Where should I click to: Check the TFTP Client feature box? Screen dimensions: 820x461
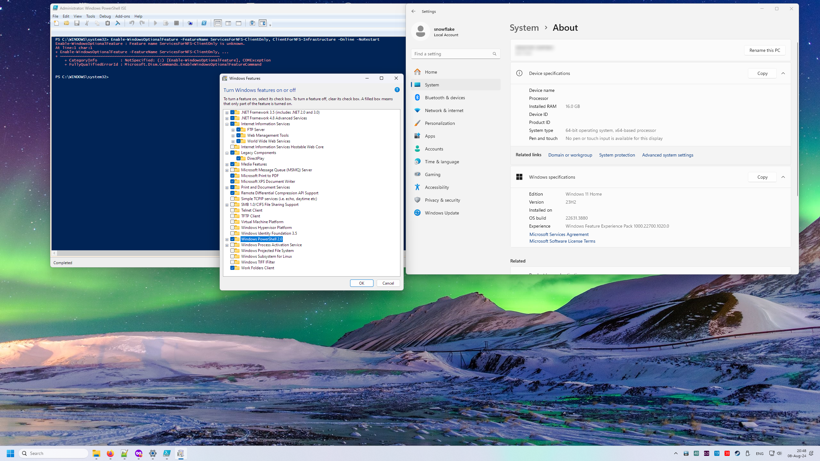coord(233,216)
